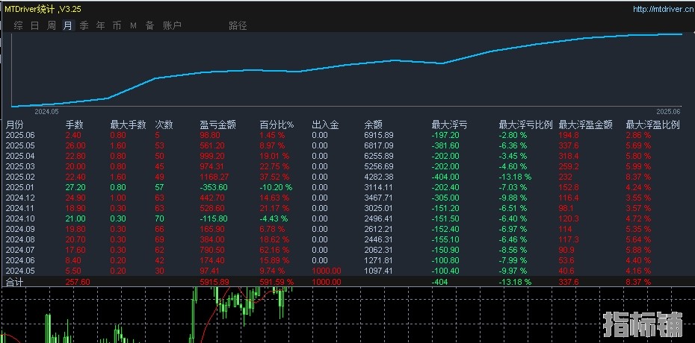Click the 百分比% column header
695x343 pixels.
[x=277, y=125]
